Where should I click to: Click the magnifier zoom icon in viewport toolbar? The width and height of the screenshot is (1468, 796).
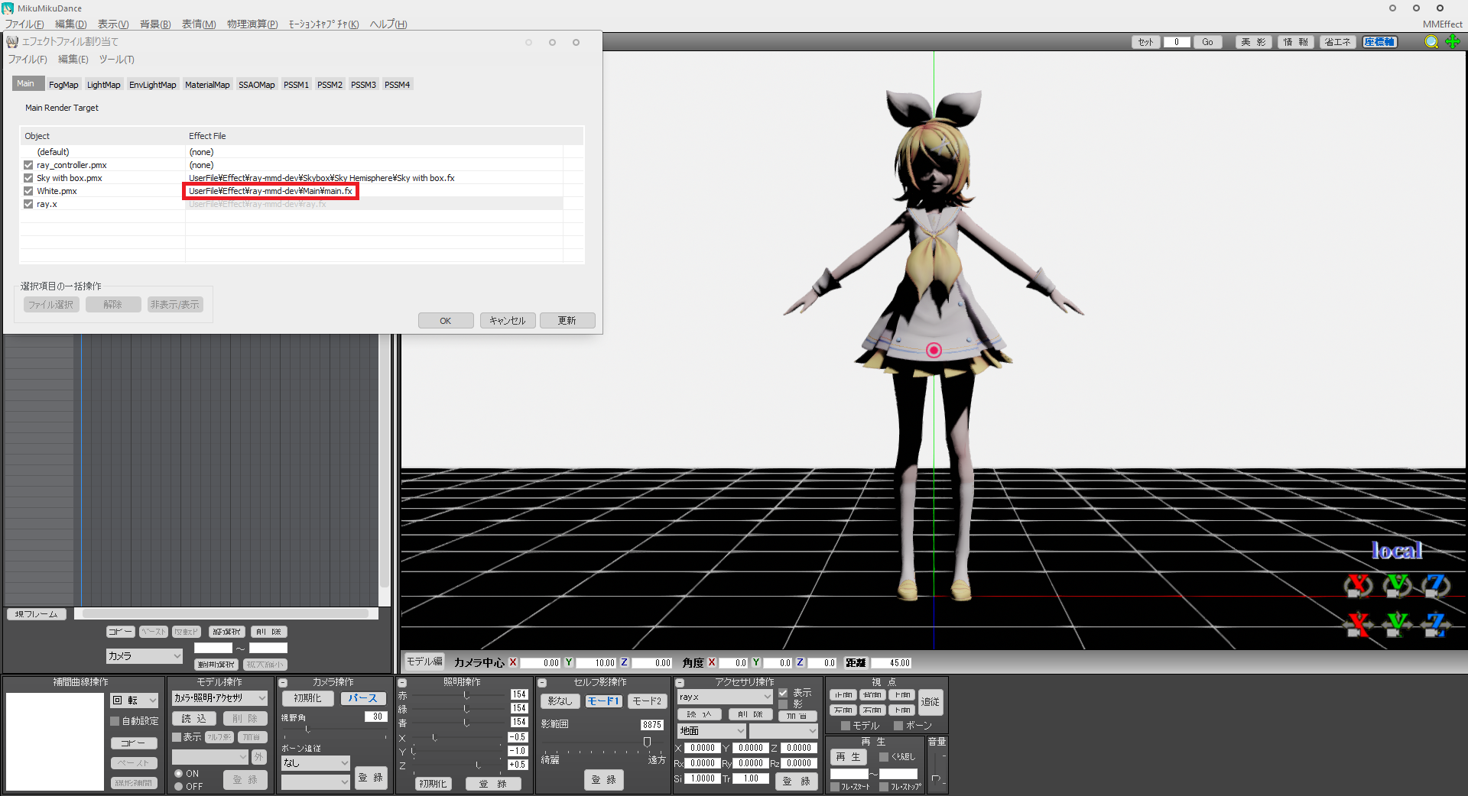tap(1431, 42)
